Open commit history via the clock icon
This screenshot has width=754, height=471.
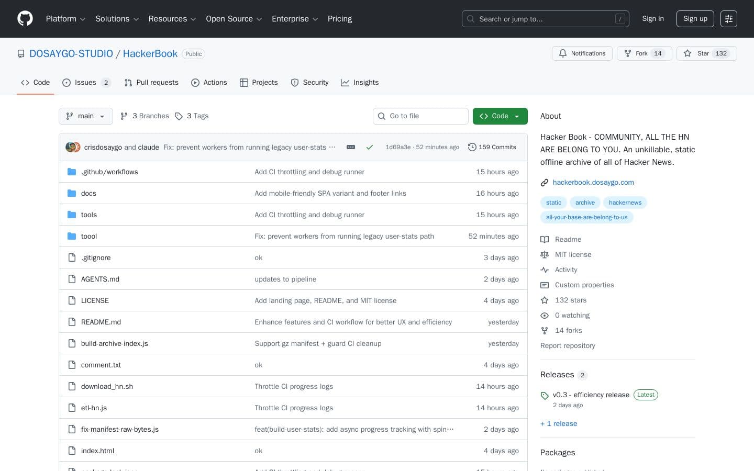tap(472, 147)
